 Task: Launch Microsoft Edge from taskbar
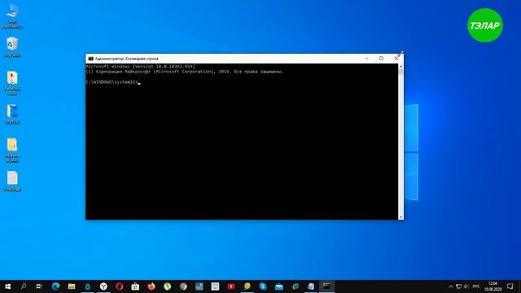click(55, 286)
